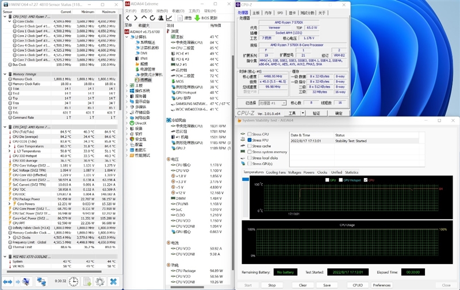Open the graph icon in AIDA64 toolbar
Viewport: 460px width, 290px height.
point(169,18)
